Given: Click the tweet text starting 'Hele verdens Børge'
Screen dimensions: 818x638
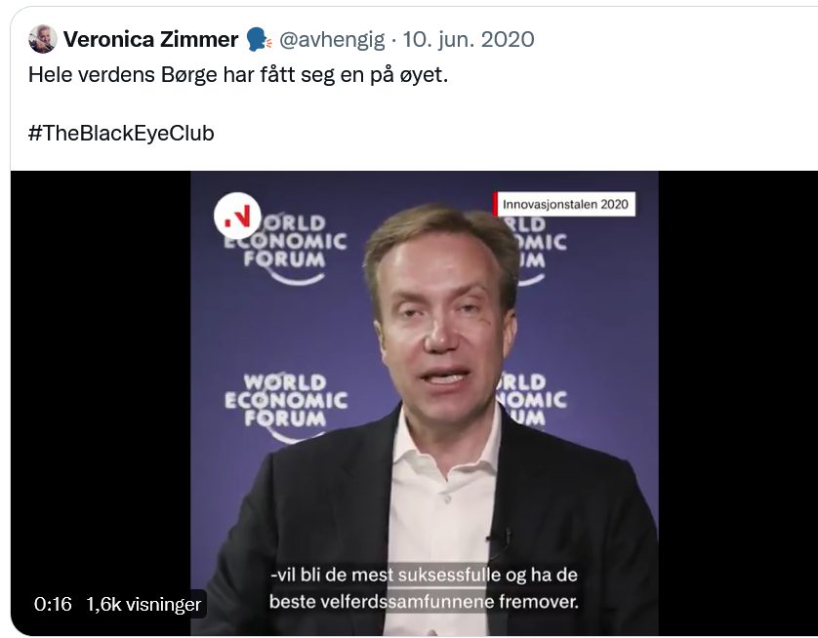Looking at the screenshot, I should [238, 74].
